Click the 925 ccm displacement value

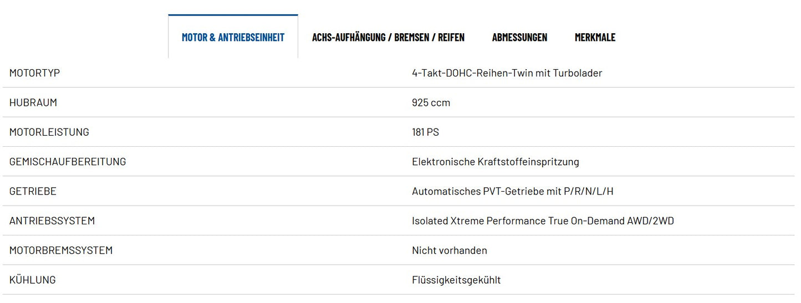tap(431, 102)
